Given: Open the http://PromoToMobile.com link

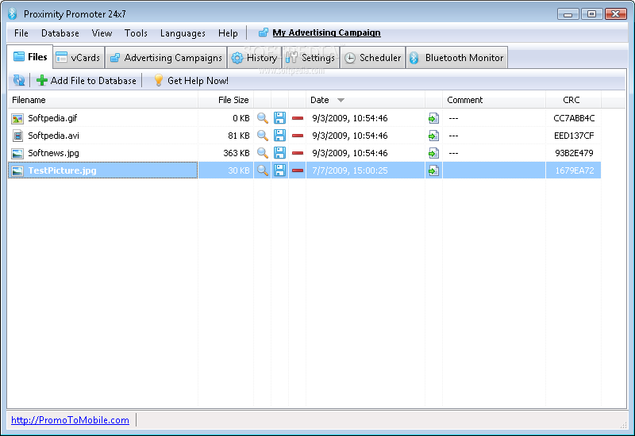Looking at the screenshot, I should click(70, 420).
